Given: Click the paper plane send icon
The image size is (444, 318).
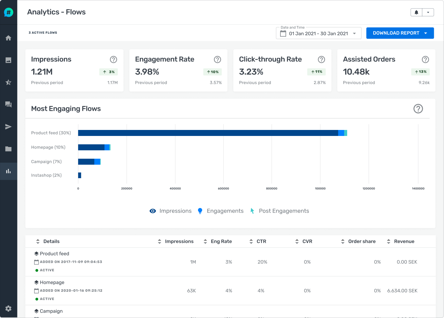Looking at the screenshot, I should tap(8, 127).
